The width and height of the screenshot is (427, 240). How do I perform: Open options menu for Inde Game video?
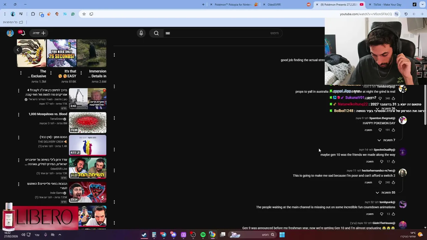(x=19, y=184)
